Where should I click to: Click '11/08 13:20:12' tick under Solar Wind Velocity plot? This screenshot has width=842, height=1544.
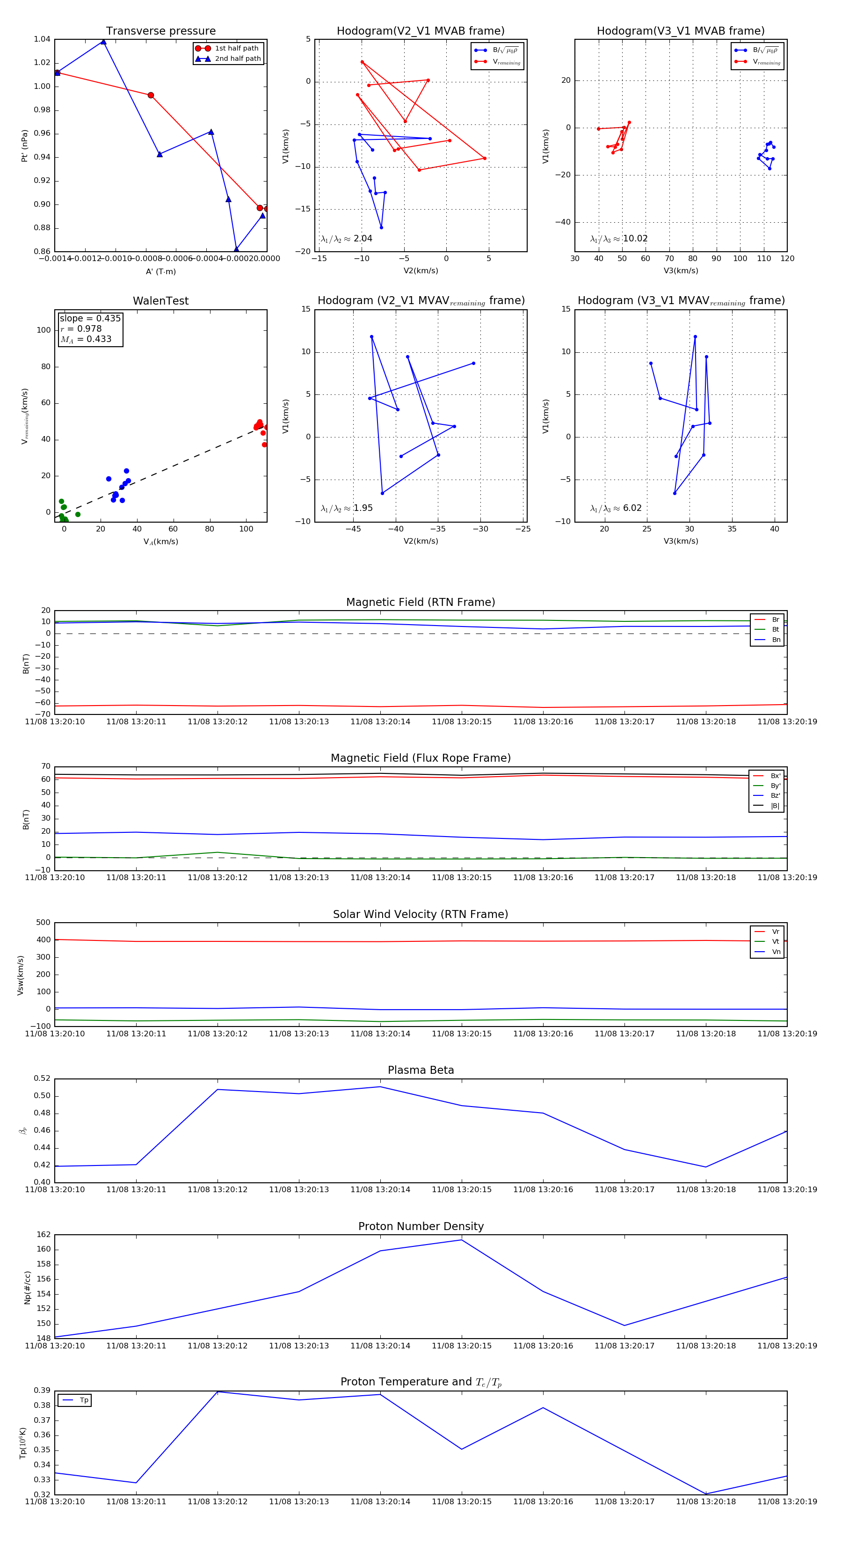218,1034
